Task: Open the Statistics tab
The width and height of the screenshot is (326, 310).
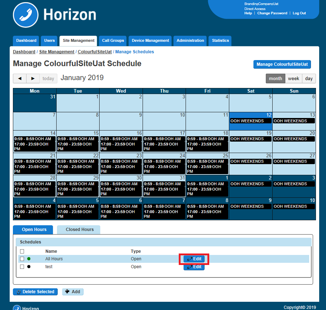Action: 220,41
